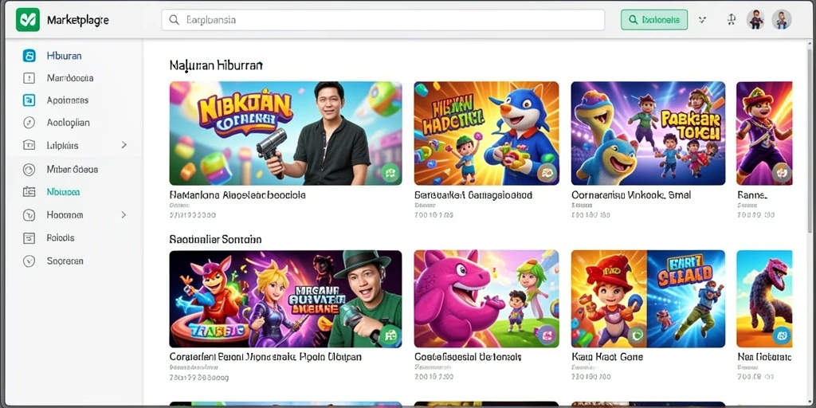Click the round badge on the purple-costume character card
This screenshot has height=408, width=816.
tap(782, 172)
